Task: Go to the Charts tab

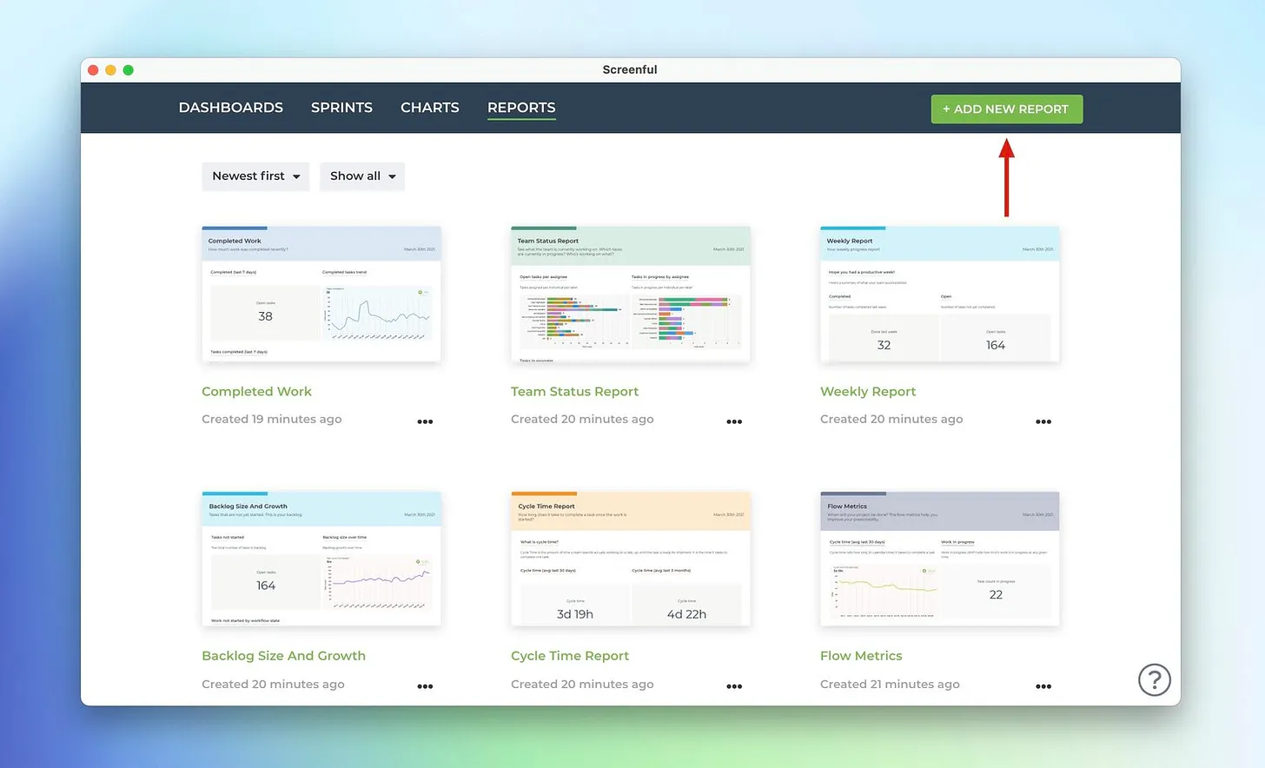Action: [430, 108]
